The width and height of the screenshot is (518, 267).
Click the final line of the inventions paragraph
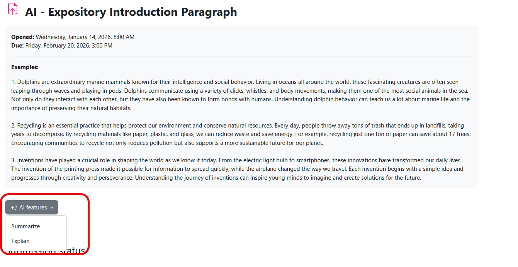(x=216, y=178)
